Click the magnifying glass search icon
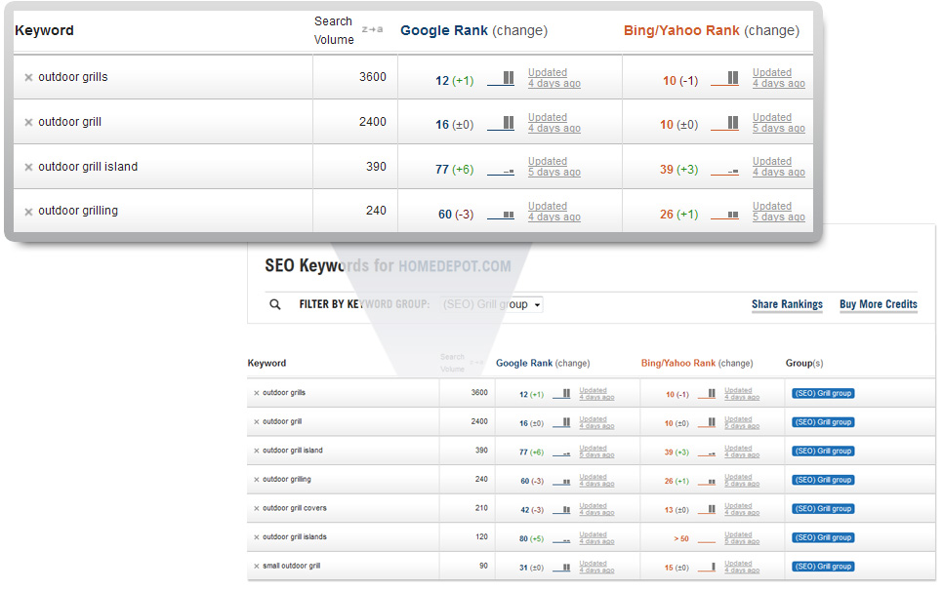 (x=276, y=304)
